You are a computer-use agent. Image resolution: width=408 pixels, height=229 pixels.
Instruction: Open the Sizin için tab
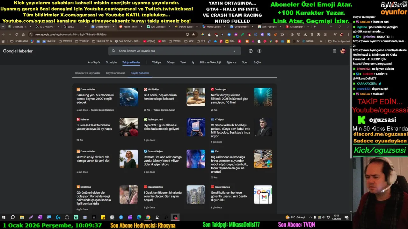point(111,62)
